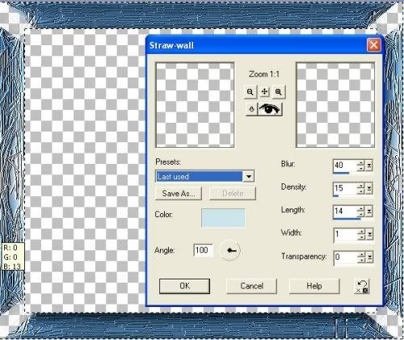404x340 pixels.
Task: Click the pan preview cross-arrows icon
Action: point(264,92)
